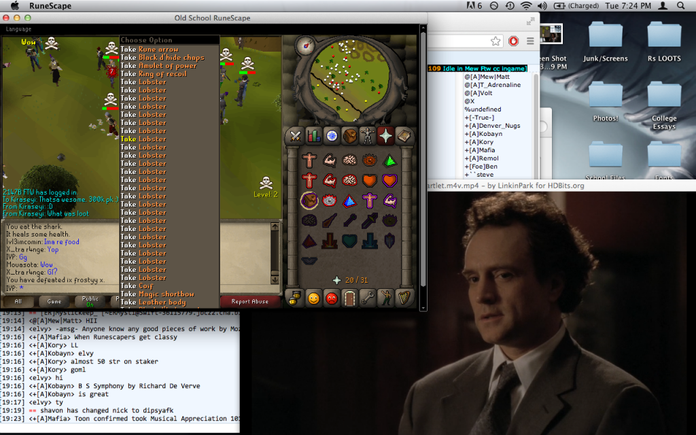Open the Friends List smiley tab
This screenshot has height=435, width=696.
pyautogui.click(x=313, y=298)
